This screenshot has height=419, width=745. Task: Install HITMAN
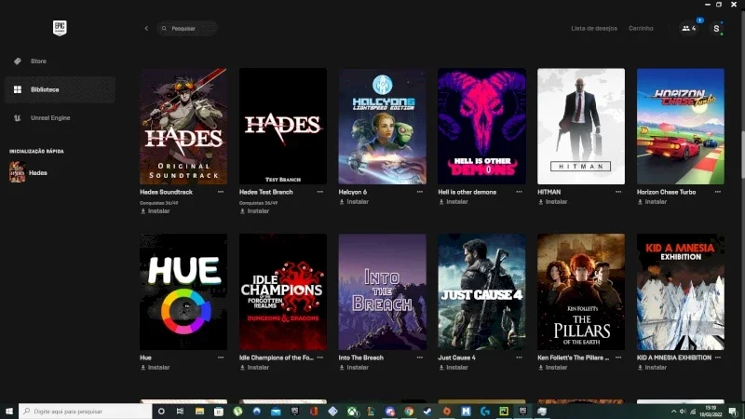[x=552, y=202]
